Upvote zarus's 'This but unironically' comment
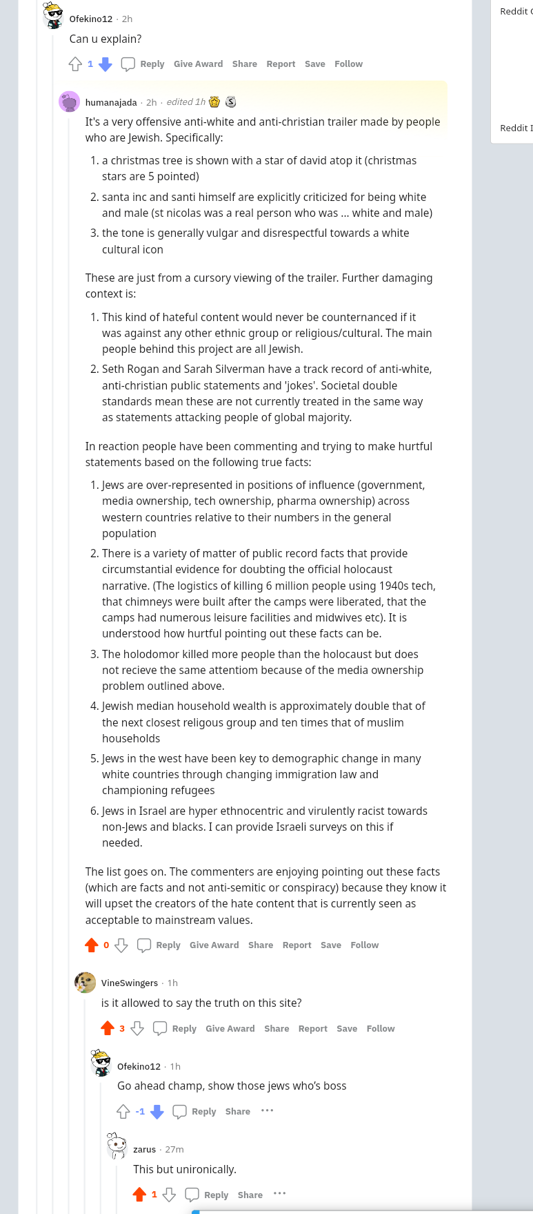 point(139,1195)
